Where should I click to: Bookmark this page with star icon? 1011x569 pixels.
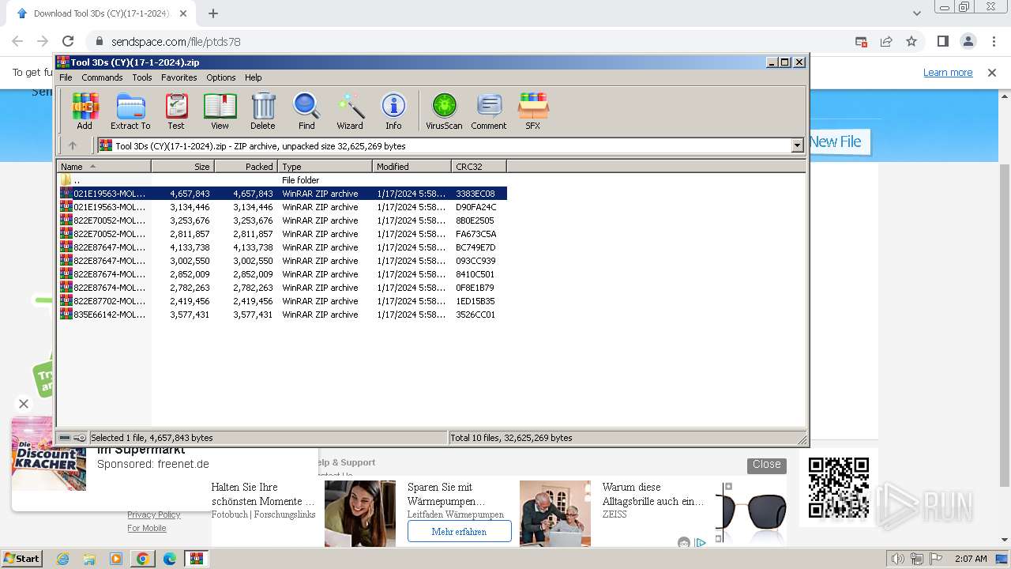[911, 41]
